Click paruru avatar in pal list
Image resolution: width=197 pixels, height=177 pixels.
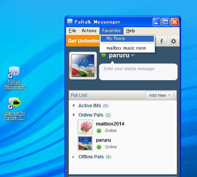(x=85, y=143)
